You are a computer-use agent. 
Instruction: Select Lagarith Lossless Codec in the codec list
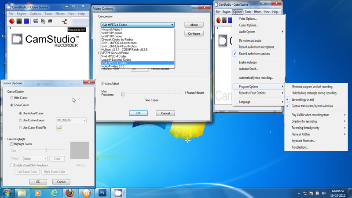(x=137, y=60)
